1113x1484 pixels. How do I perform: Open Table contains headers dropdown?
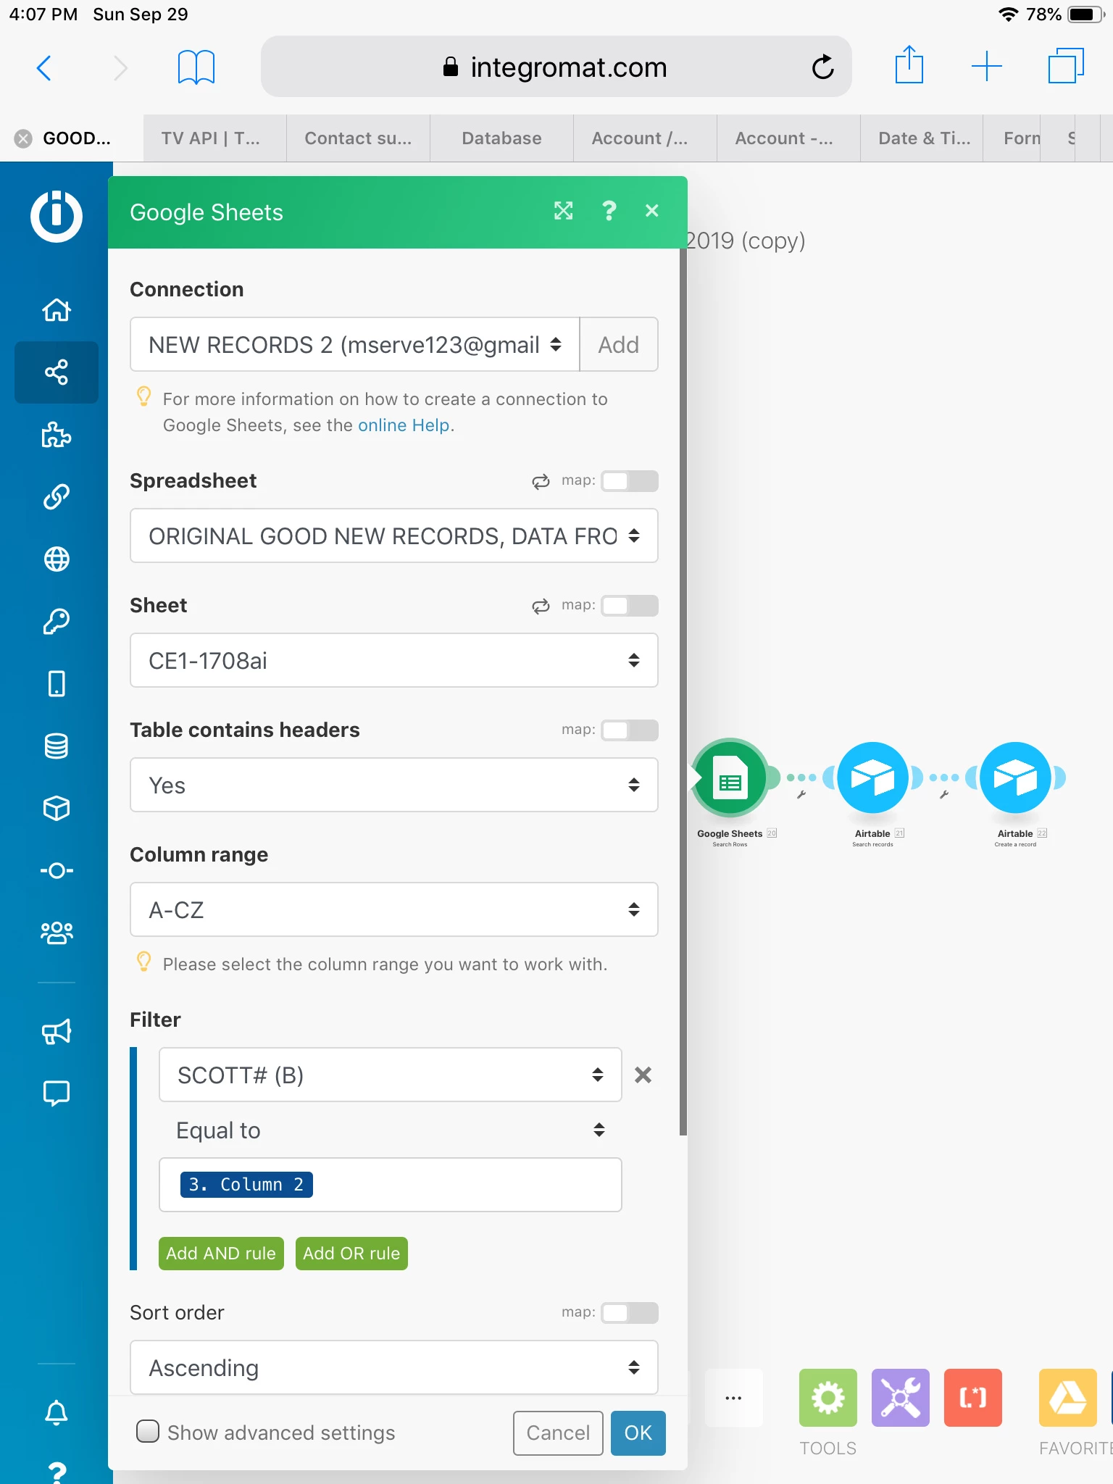pos(394,785)
